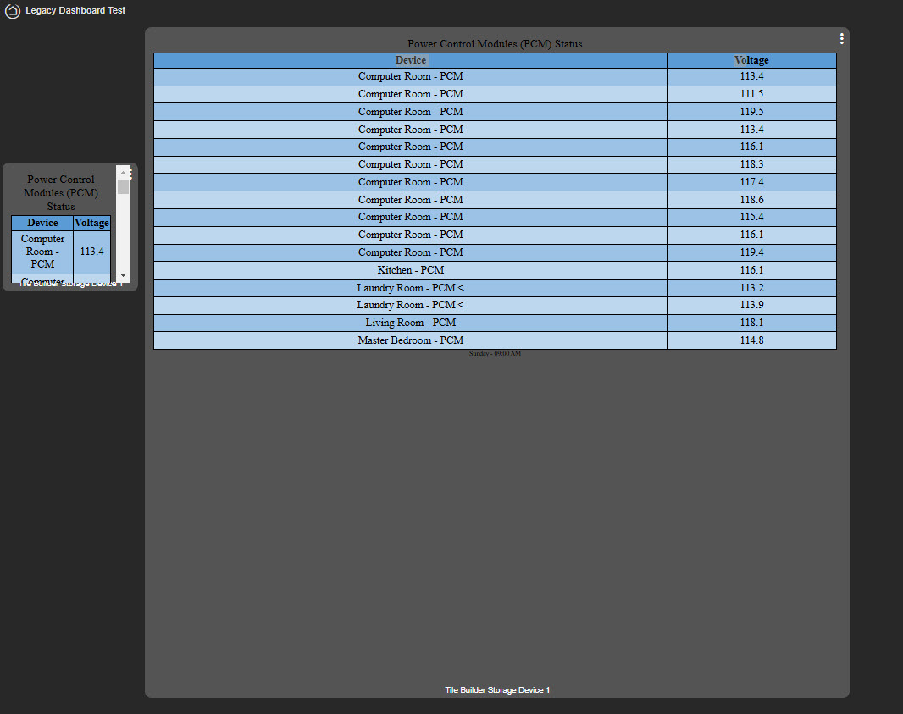
Task: Click the Kitchen row's 116.1 voltage
Action: 751,270
